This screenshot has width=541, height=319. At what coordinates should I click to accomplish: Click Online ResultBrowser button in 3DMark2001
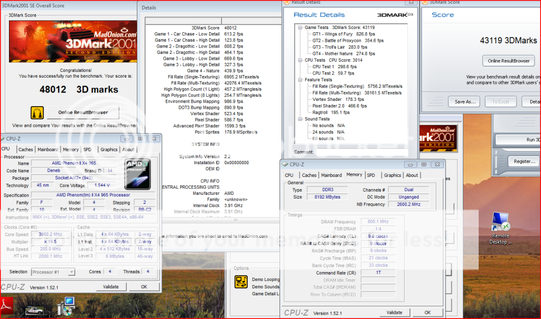83,112
